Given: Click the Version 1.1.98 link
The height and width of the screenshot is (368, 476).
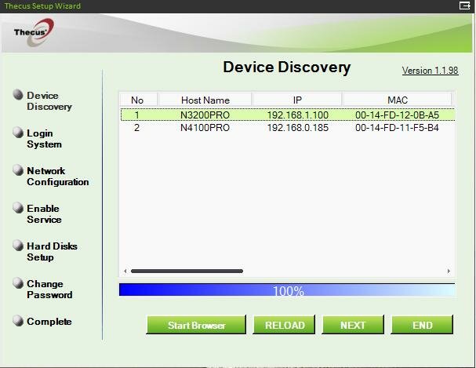Looking at the screenshot, I should 431,71.
